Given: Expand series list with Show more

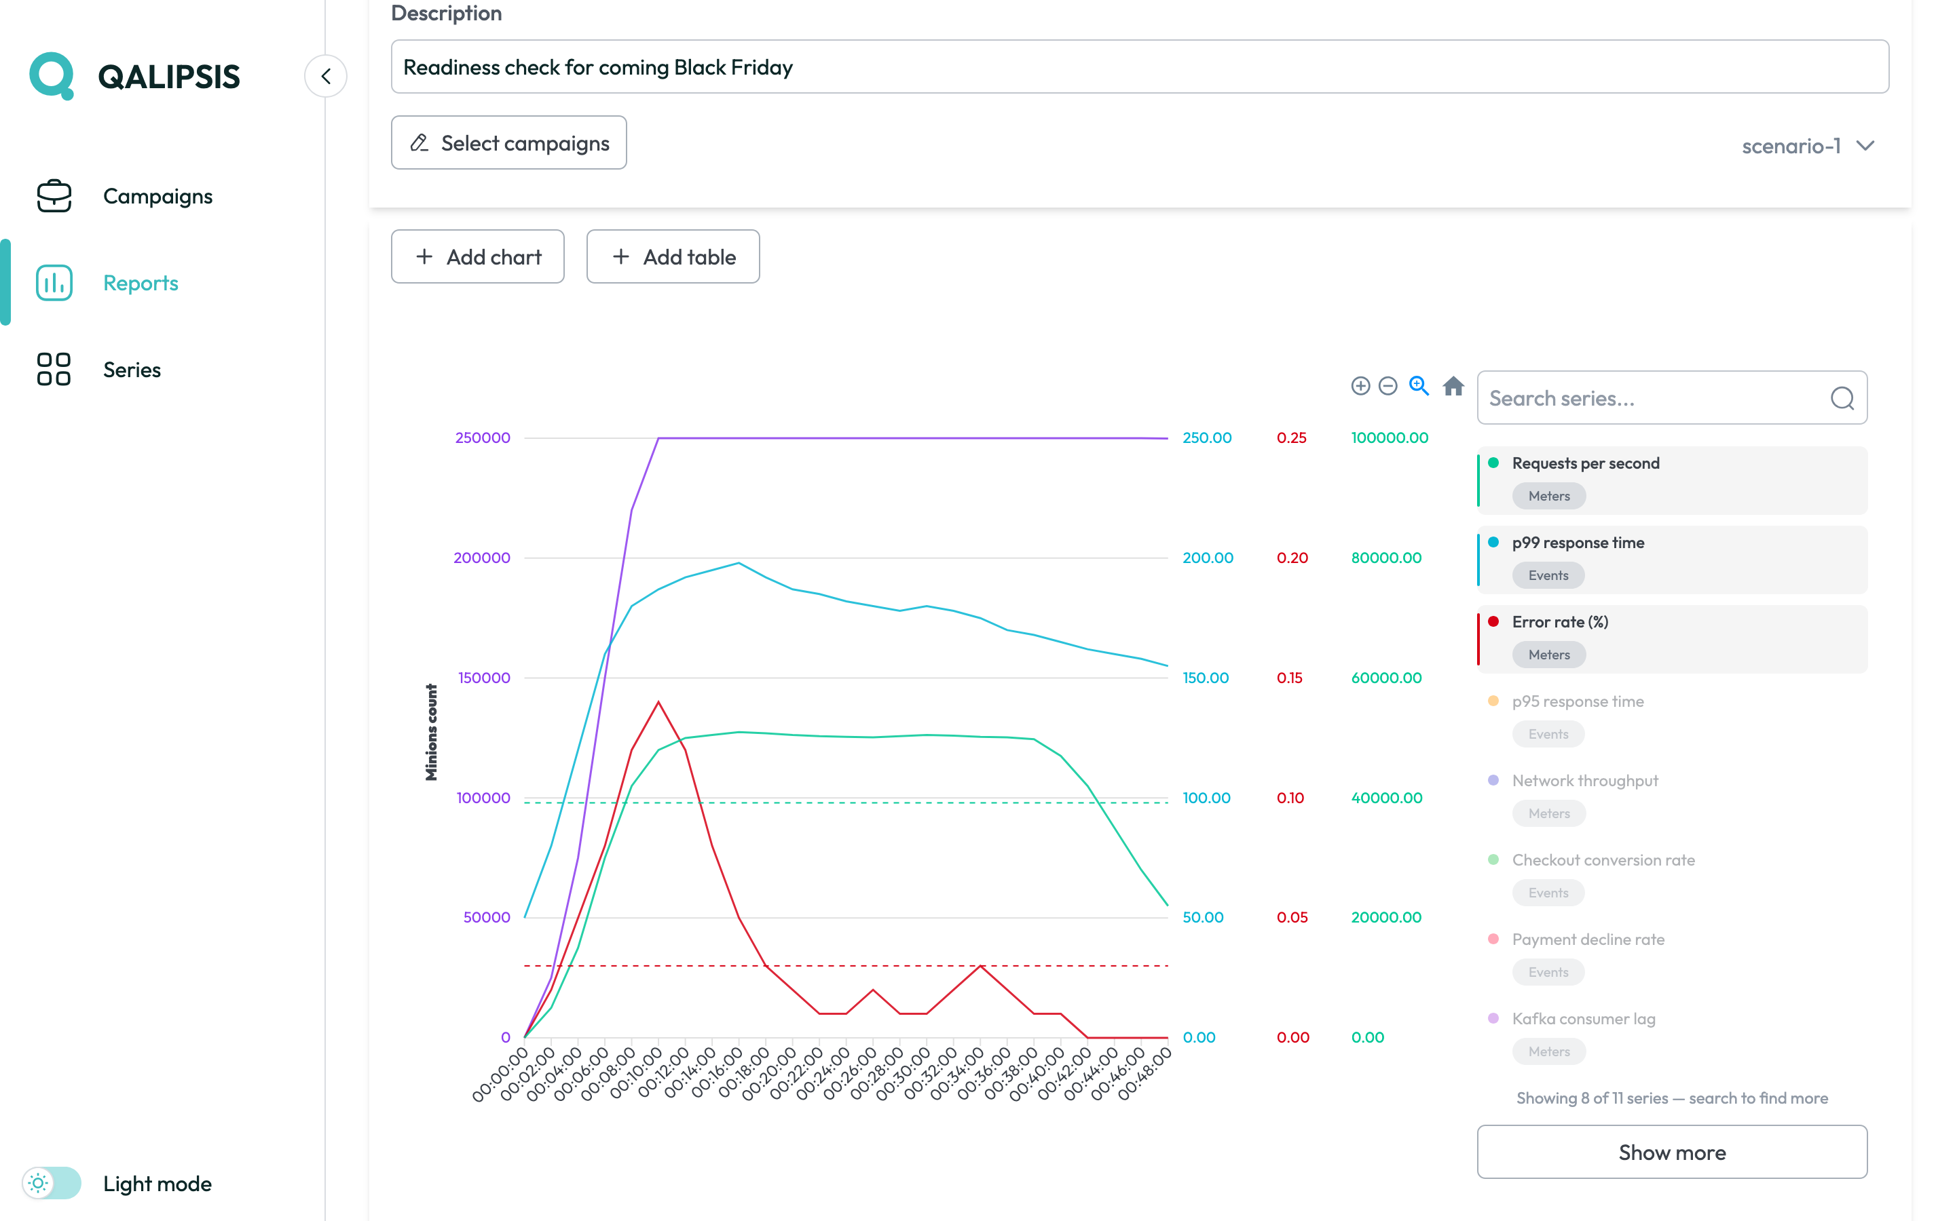Looking at the screenshot, I should pos(1672,1152).
